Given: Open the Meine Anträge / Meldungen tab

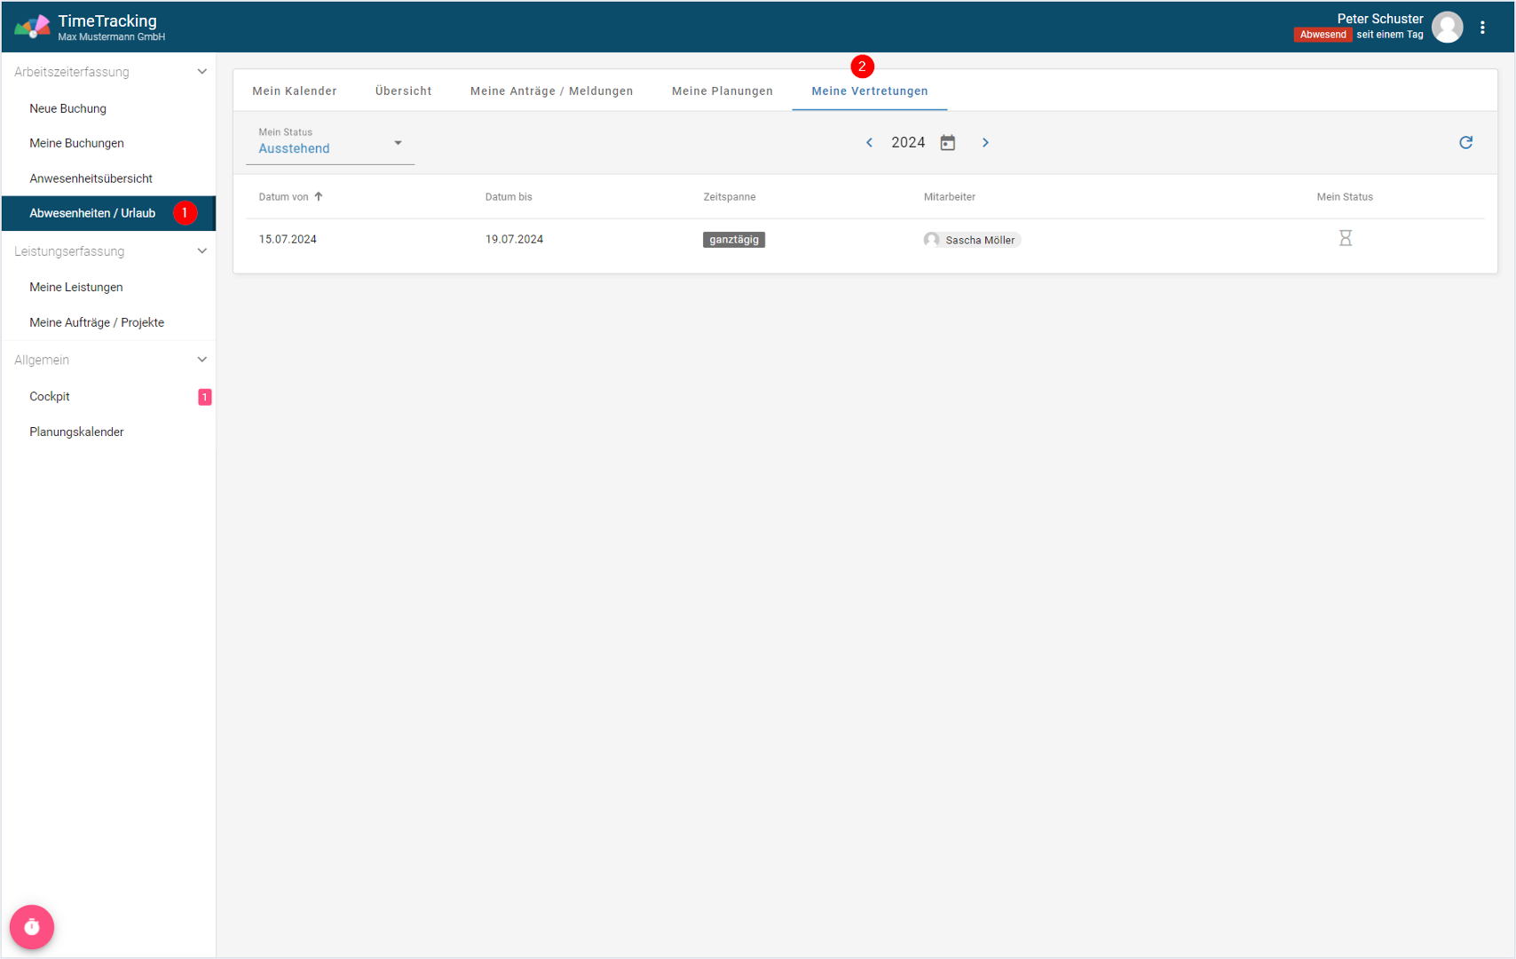Looking at the screenshot, I should pos(551,91).
